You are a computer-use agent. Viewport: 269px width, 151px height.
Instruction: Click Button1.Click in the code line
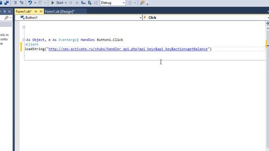click(x=110, y=40)
